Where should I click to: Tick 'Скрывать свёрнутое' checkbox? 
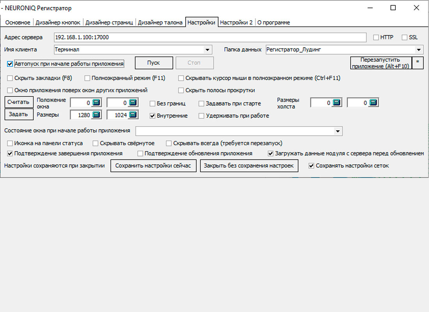point(96,143)
